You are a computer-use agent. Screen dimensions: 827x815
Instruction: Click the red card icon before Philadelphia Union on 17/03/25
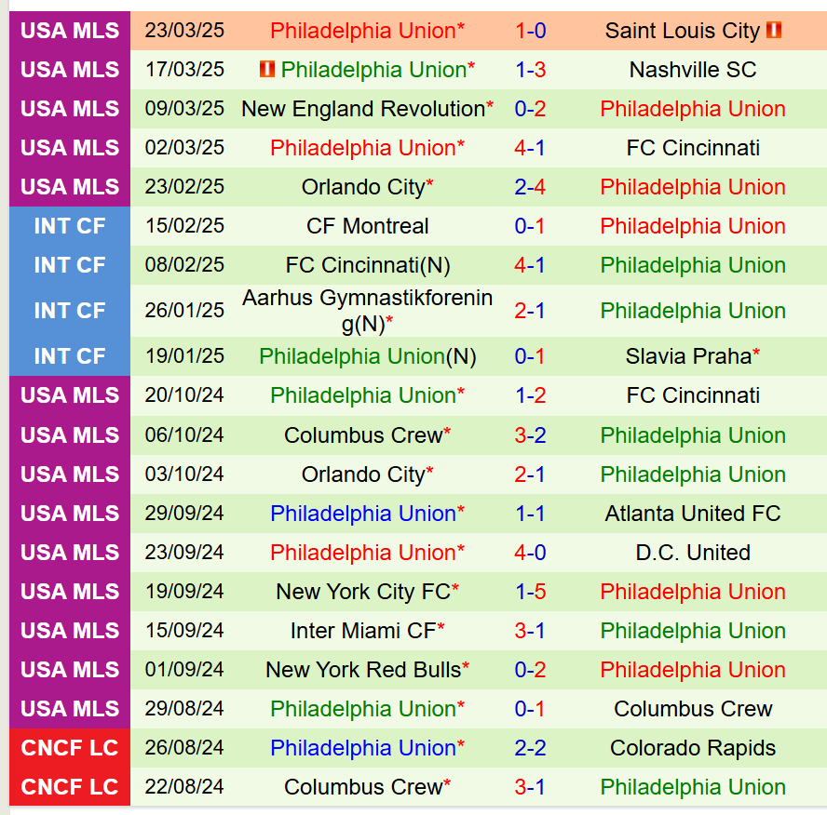coord(267,70)
